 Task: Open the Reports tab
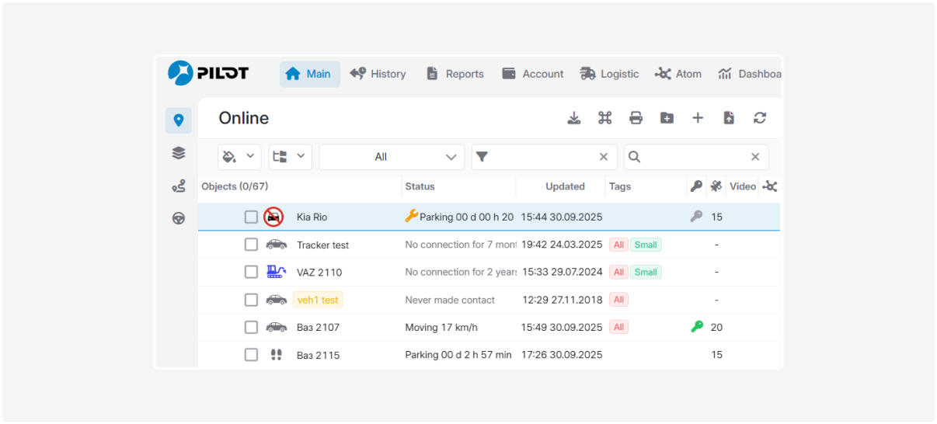[455, 74]
